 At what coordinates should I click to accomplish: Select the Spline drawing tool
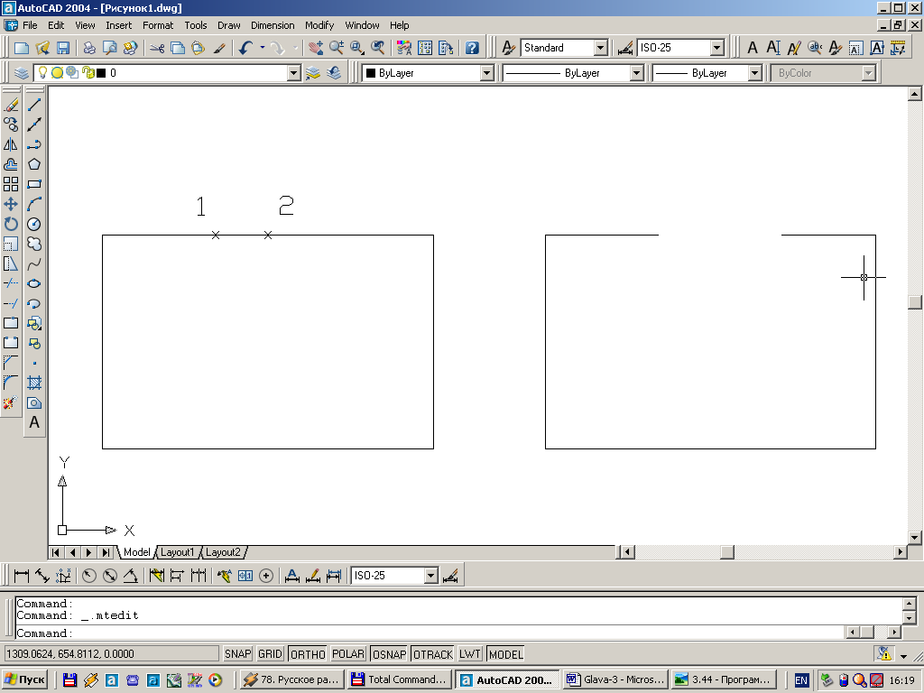point(34,264)
